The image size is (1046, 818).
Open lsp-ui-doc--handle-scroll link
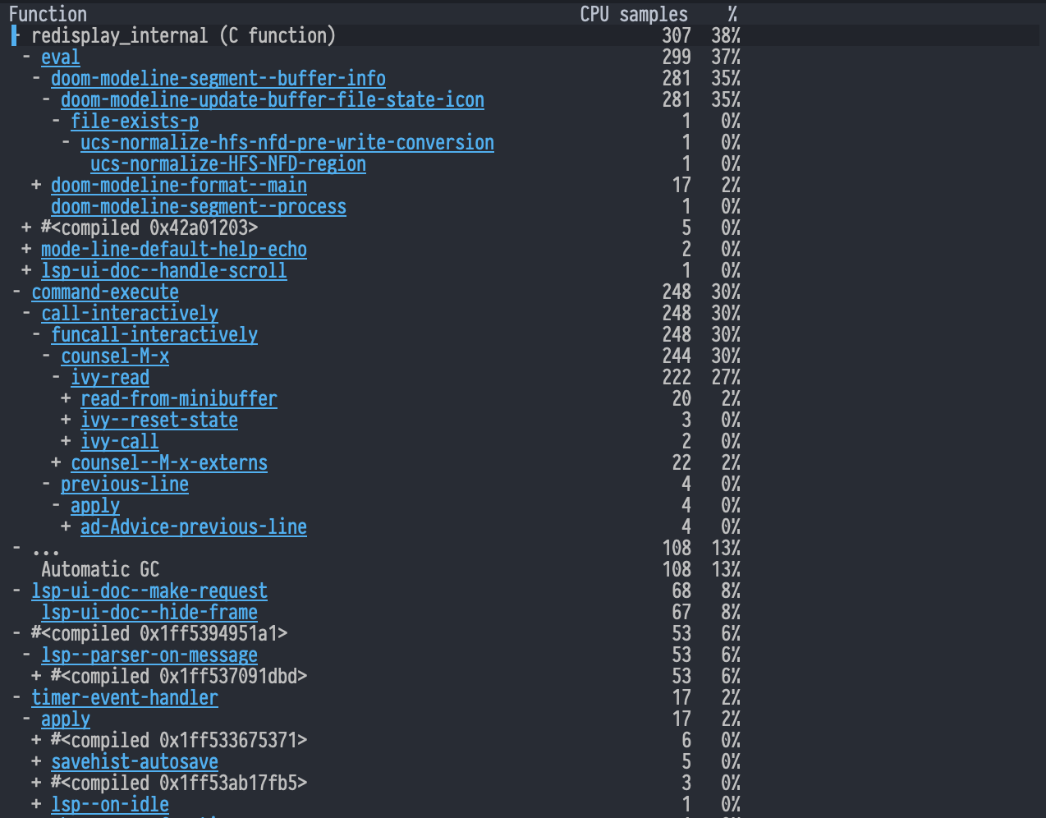[x=164, y=270]
